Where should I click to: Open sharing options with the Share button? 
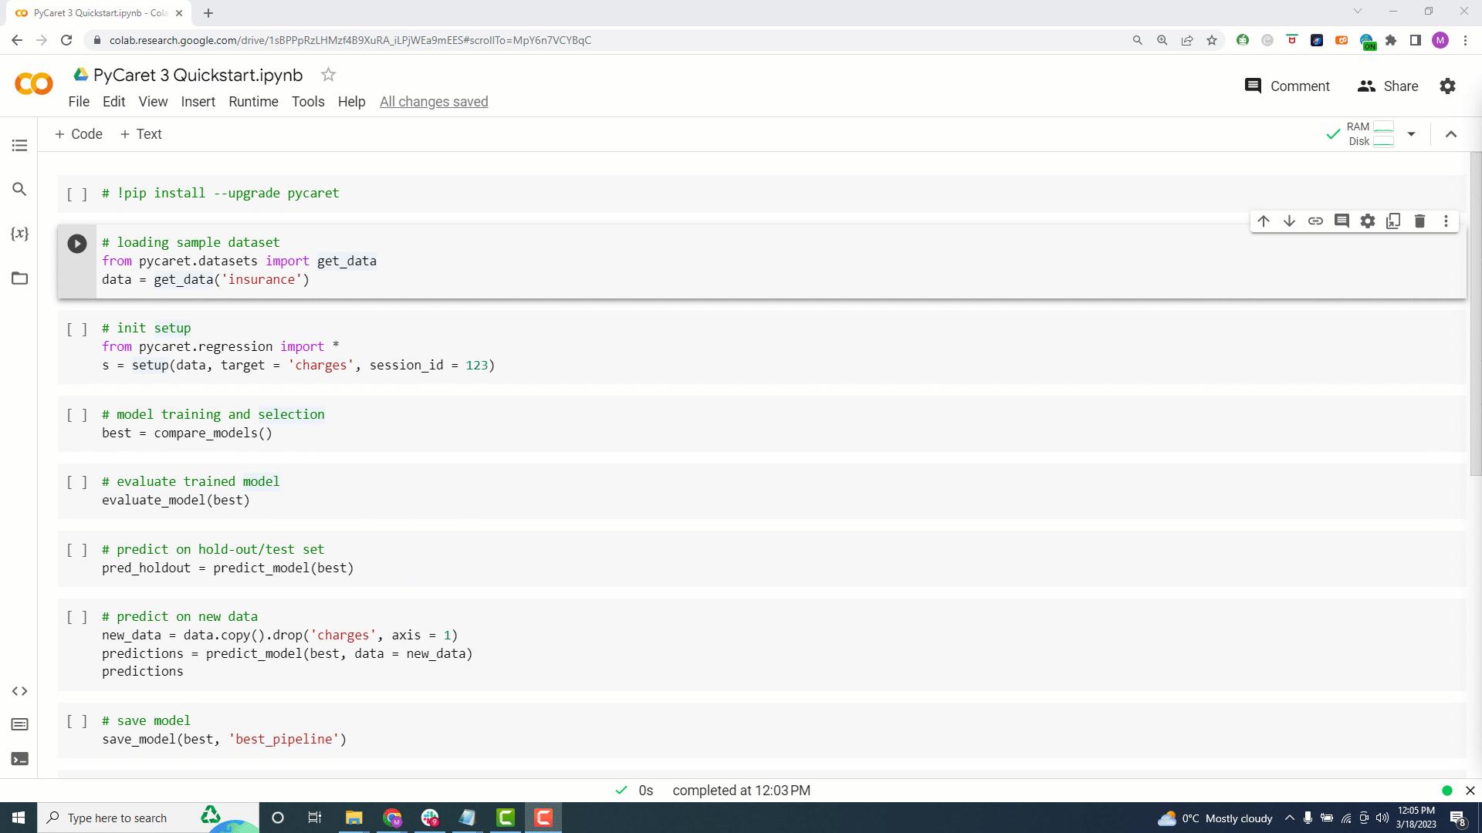click(1387, 86)
